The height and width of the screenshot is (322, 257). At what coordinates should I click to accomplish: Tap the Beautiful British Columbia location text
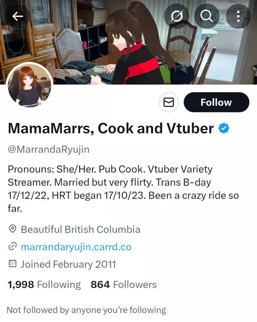[80, 229]
